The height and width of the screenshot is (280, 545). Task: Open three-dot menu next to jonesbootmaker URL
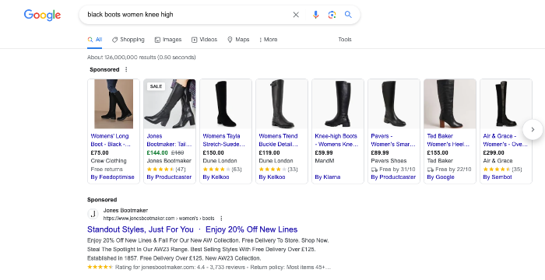point(221,219)
